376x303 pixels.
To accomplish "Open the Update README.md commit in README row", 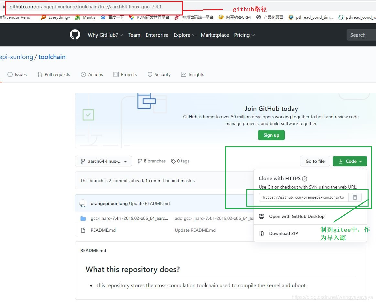I will [x=195, y=230].
